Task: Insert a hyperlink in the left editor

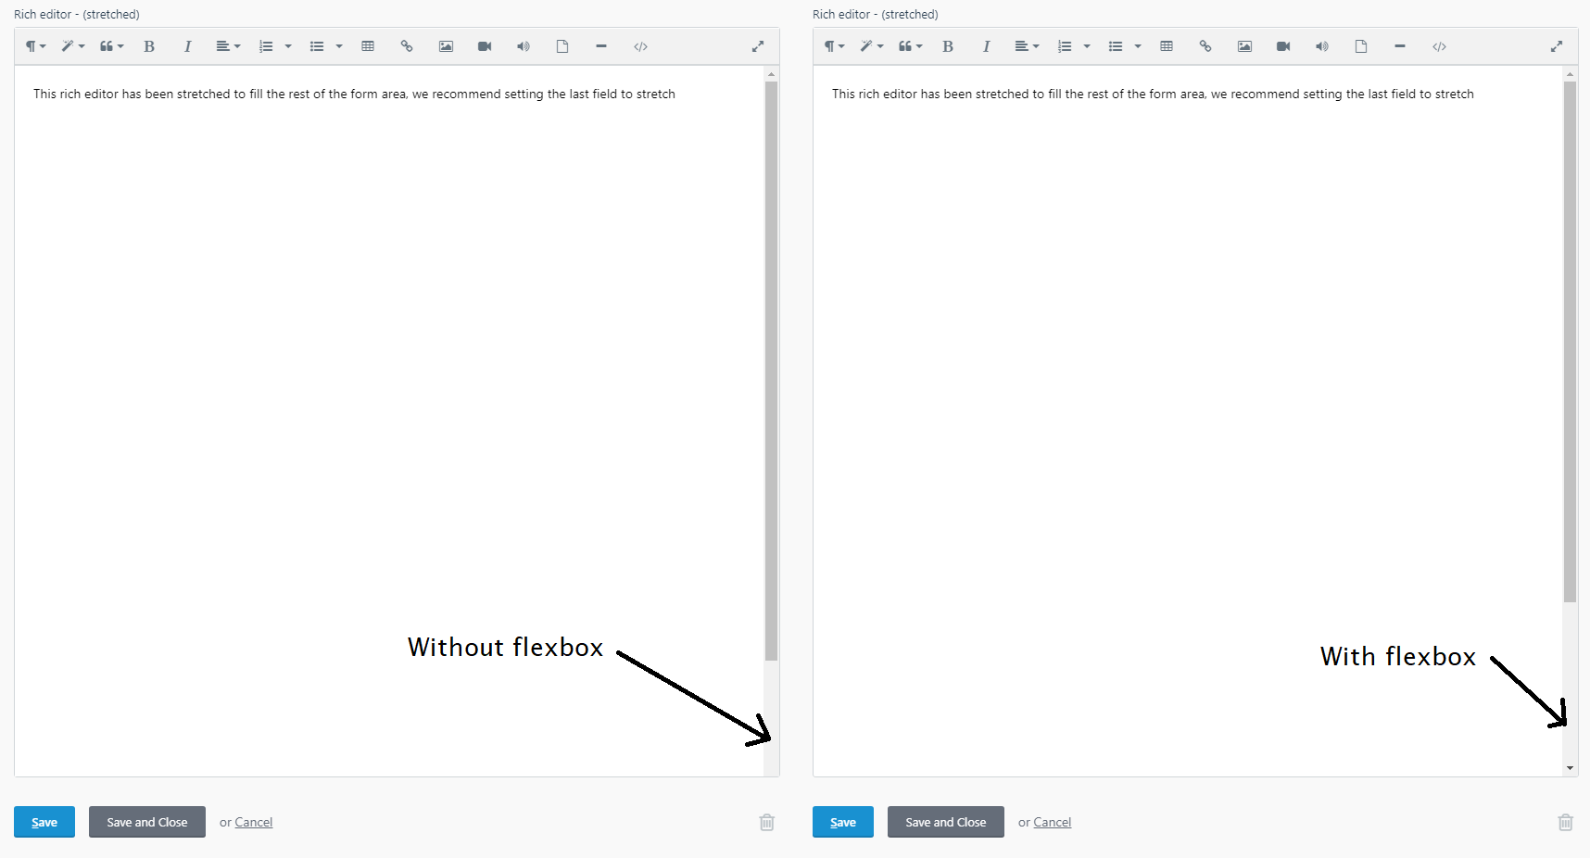Action: [x=406, y=45]
